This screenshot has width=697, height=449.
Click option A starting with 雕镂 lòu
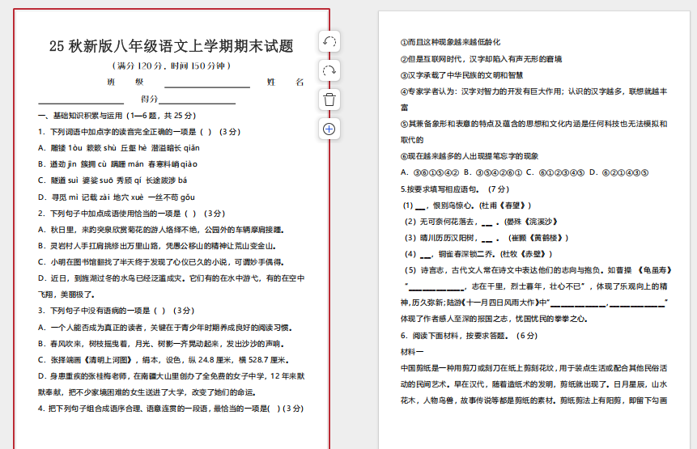coord(119,148)
